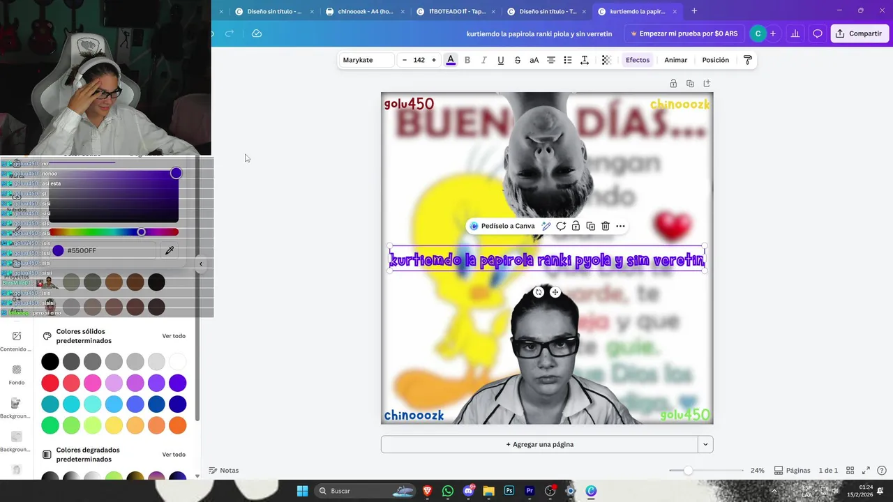Click the hue slider in color picker

point(114,232)
